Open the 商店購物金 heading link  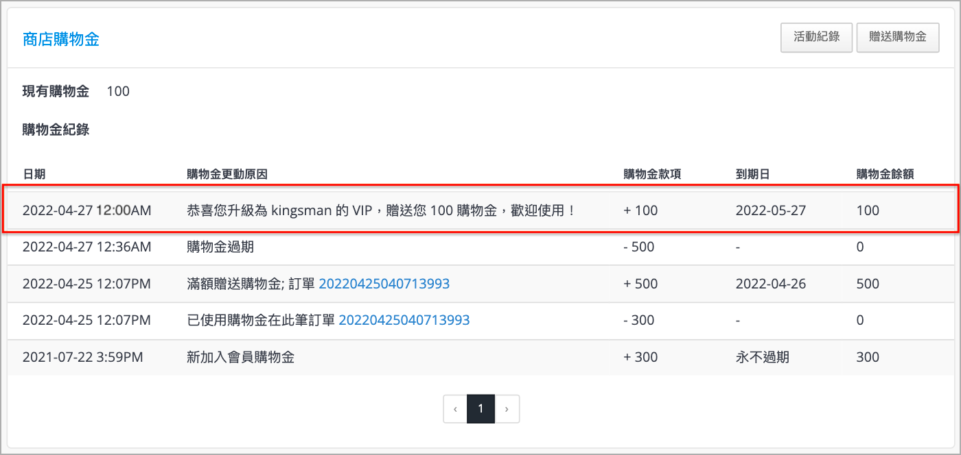(61, 39)
